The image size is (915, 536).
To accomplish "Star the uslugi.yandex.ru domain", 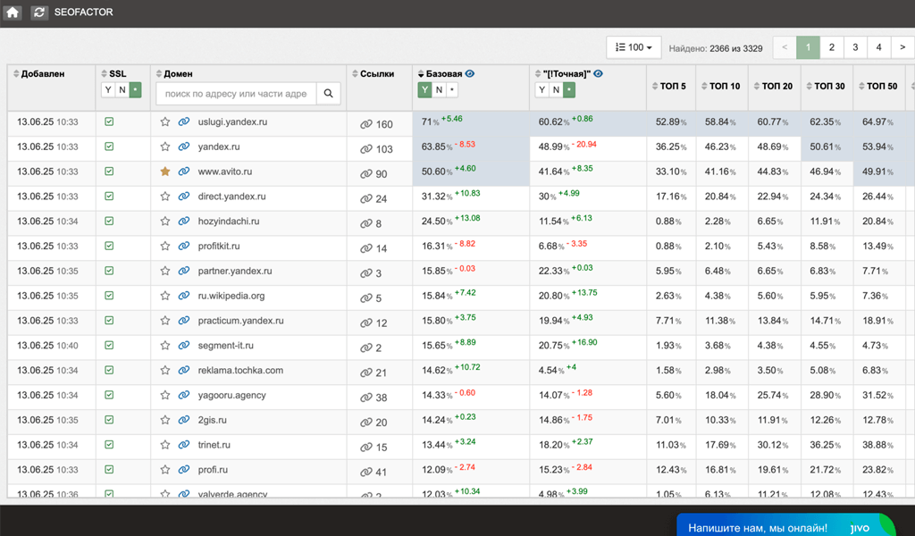I will pos(165,121).
